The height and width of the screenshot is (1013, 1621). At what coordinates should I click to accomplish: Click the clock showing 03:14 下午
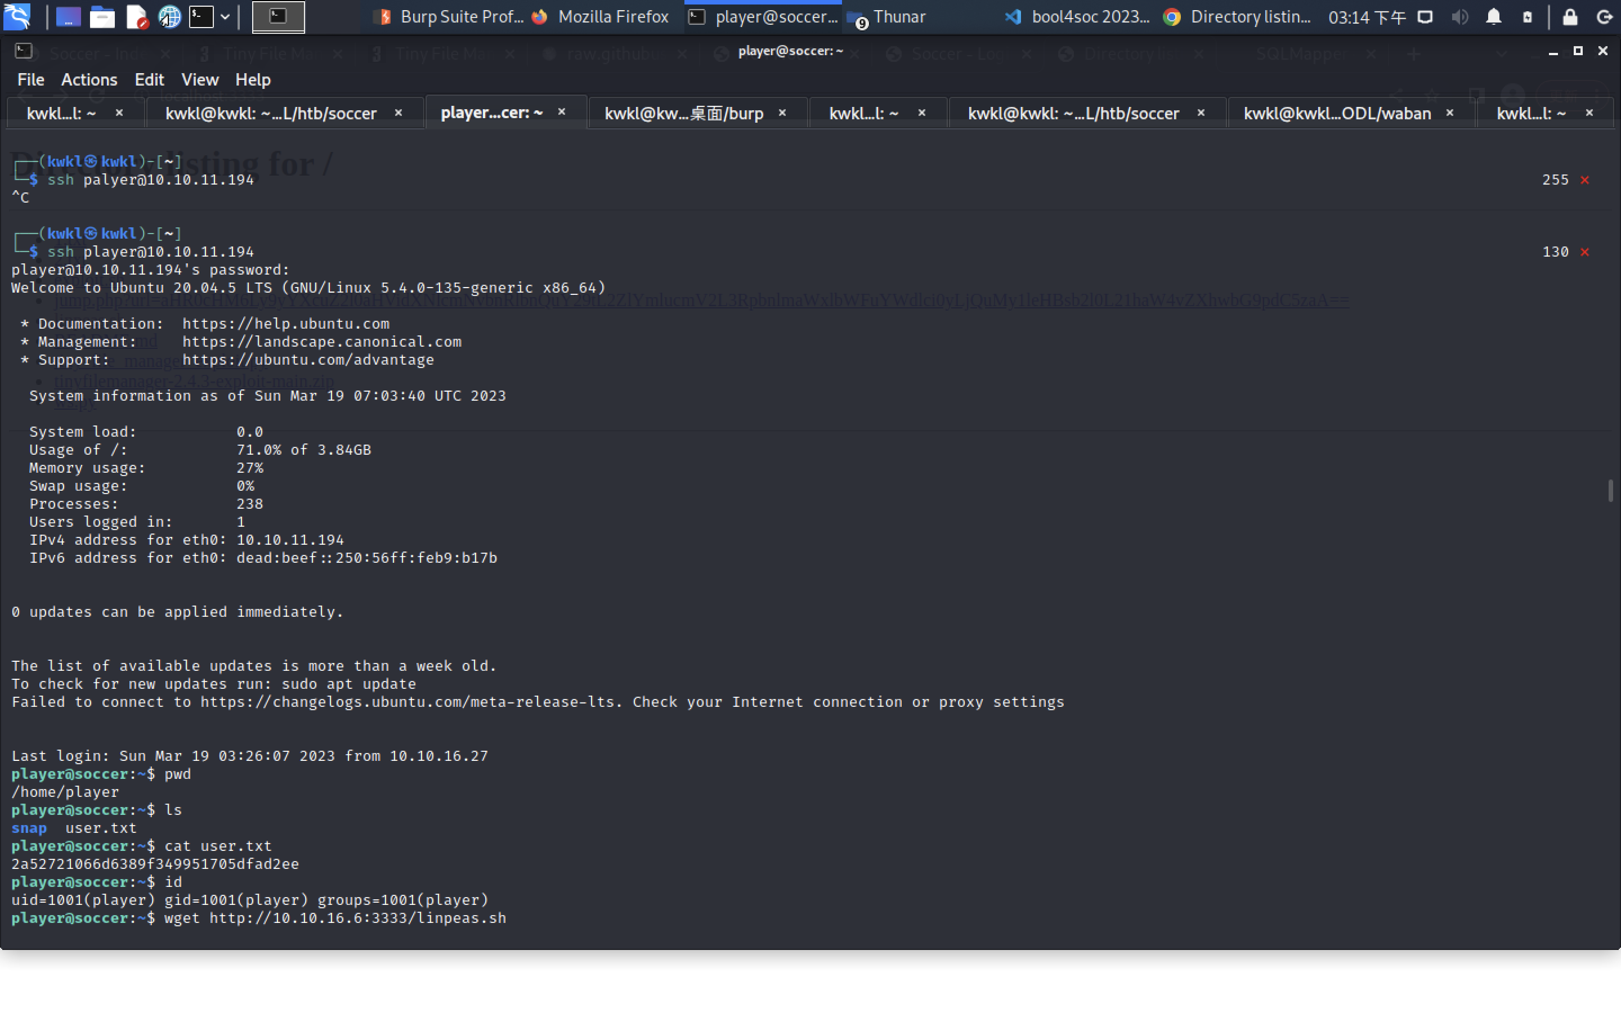(x=1367, y=17)
